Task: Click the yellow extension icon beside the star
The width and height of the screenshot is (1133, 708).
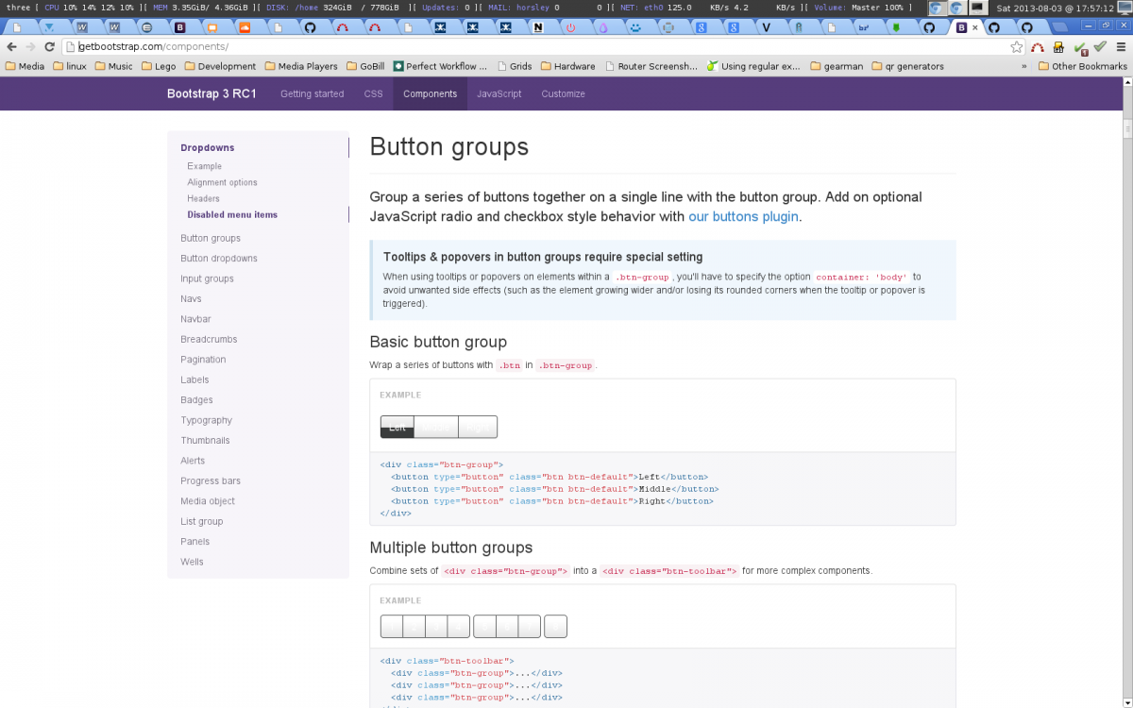Action: (1058, 46)
